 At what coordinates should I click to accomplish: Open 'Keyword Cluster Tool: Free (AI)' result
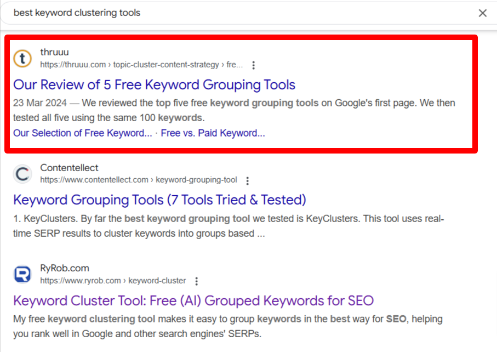(x=193, y=300)
